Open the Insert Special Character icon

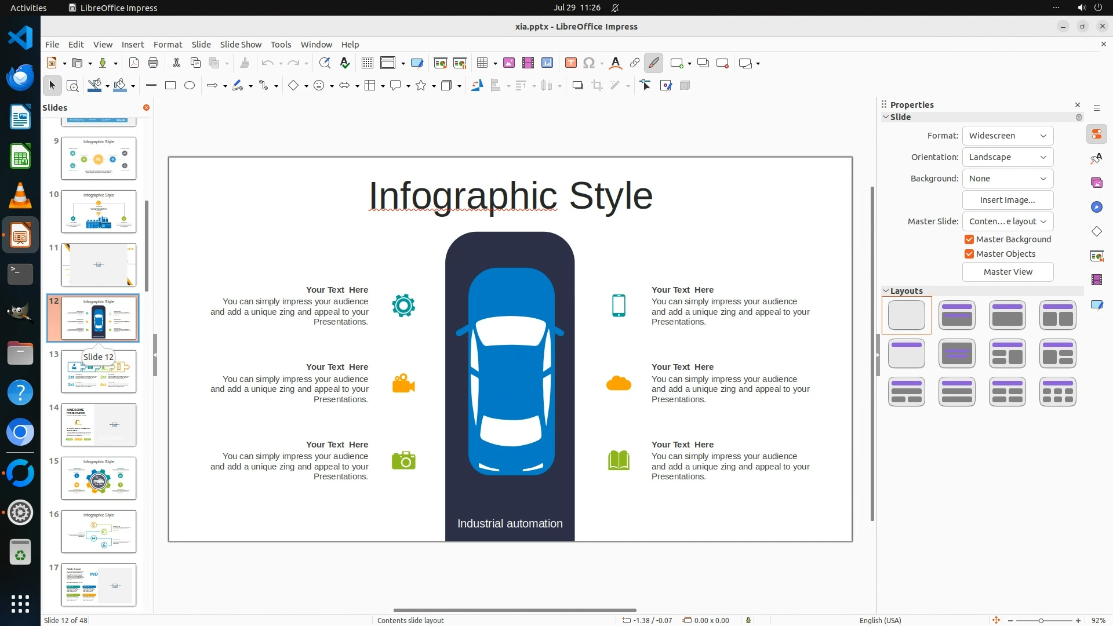click(x=589, y=63)
